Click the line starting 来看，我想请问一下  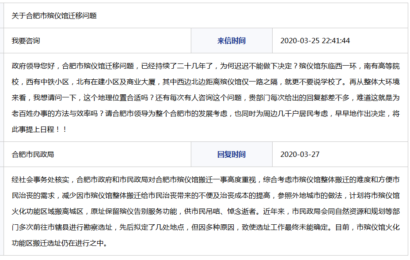(x=205, y=98)
